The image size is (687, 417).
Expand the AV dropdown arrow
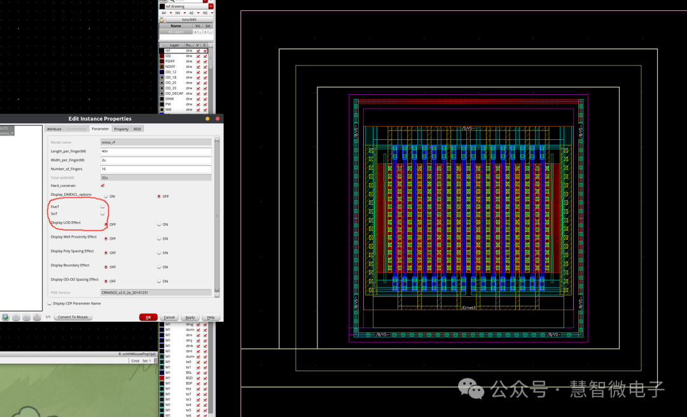pyautogui.click(x=170, y=13)
